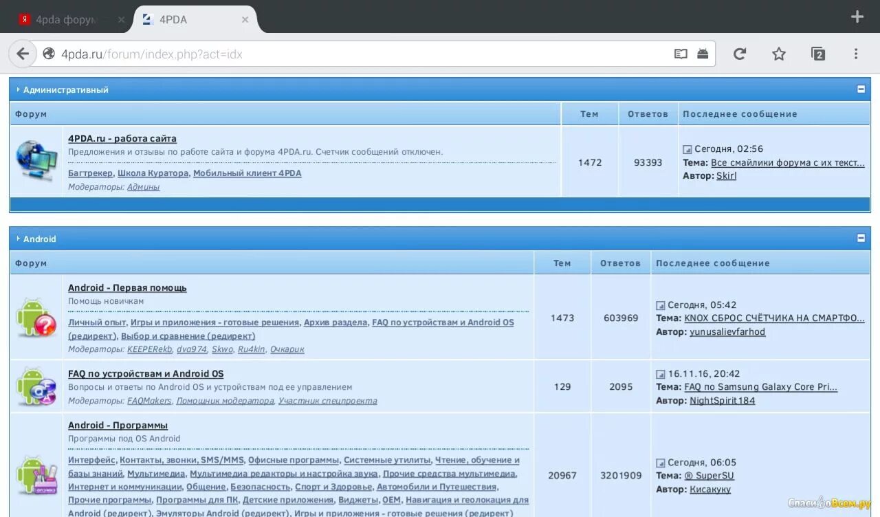
Task: Open topic KNOX СБРОС СЧЁТЧИКА
Action: pyautogui.click(x=774, y=318)
